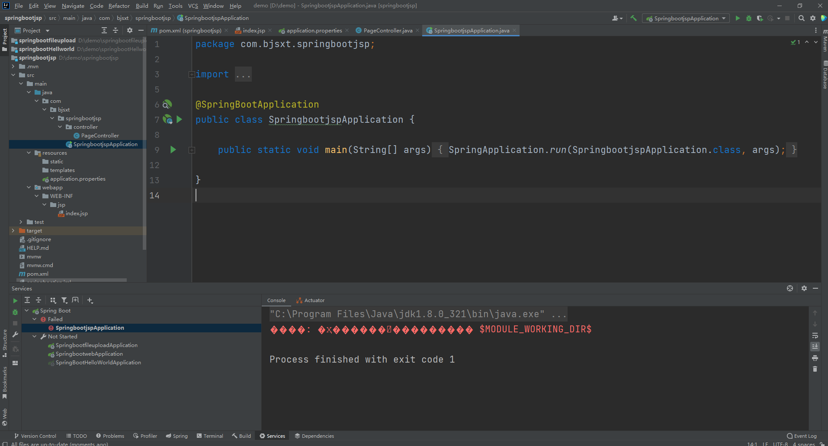Click the Debug bug icon in the top toolbar
The width and height of the screenshot is (828, 446).
[x=749, y=18]
